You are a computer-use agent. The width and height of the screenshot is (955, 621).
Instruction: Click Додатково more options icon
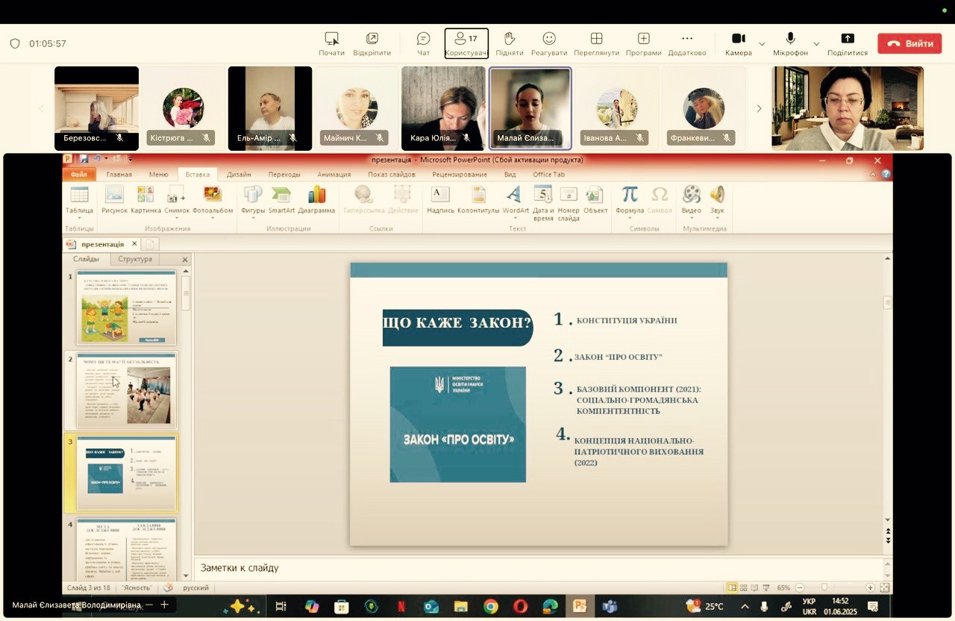[x=687, y=43]
